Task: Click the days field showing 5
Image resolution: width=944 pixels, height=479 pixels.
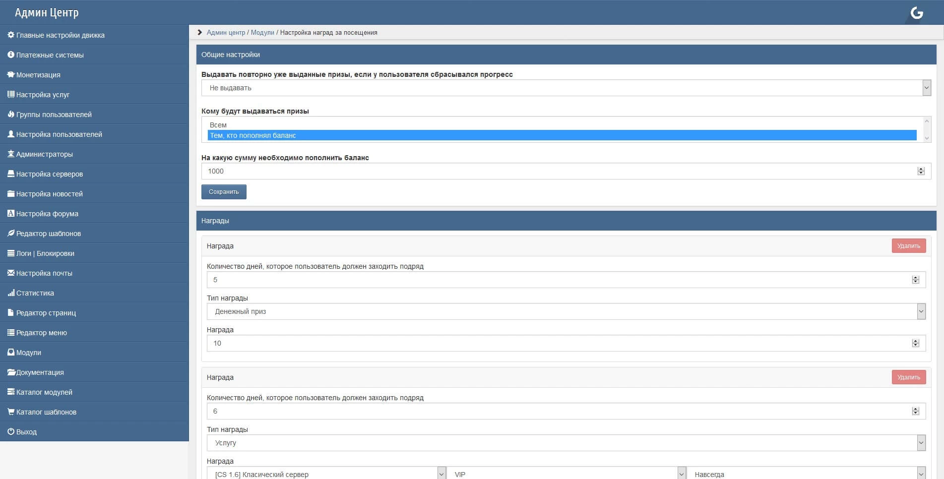Action: [566, 280]
